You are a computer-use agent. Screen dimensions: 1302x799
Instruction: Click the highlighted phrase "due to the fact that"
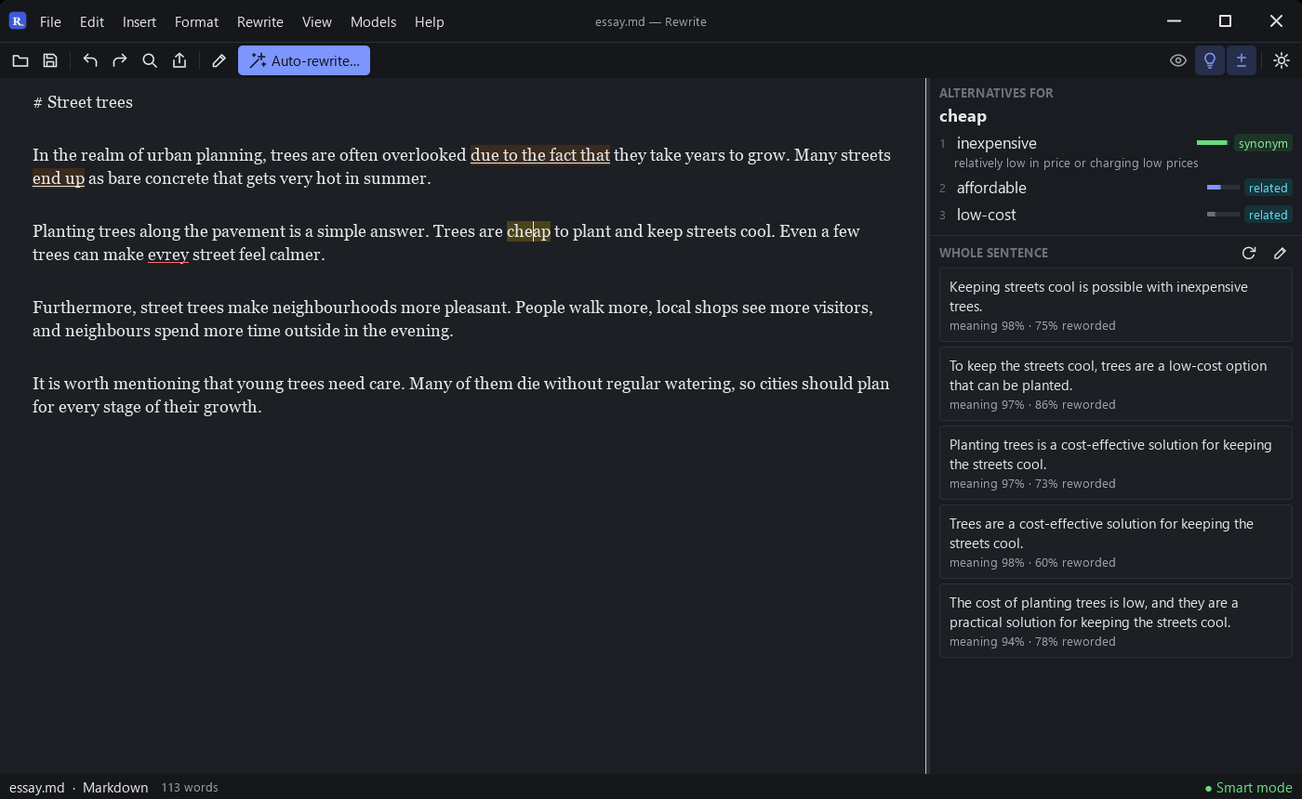pyautogui.click(x=540, y=155)
